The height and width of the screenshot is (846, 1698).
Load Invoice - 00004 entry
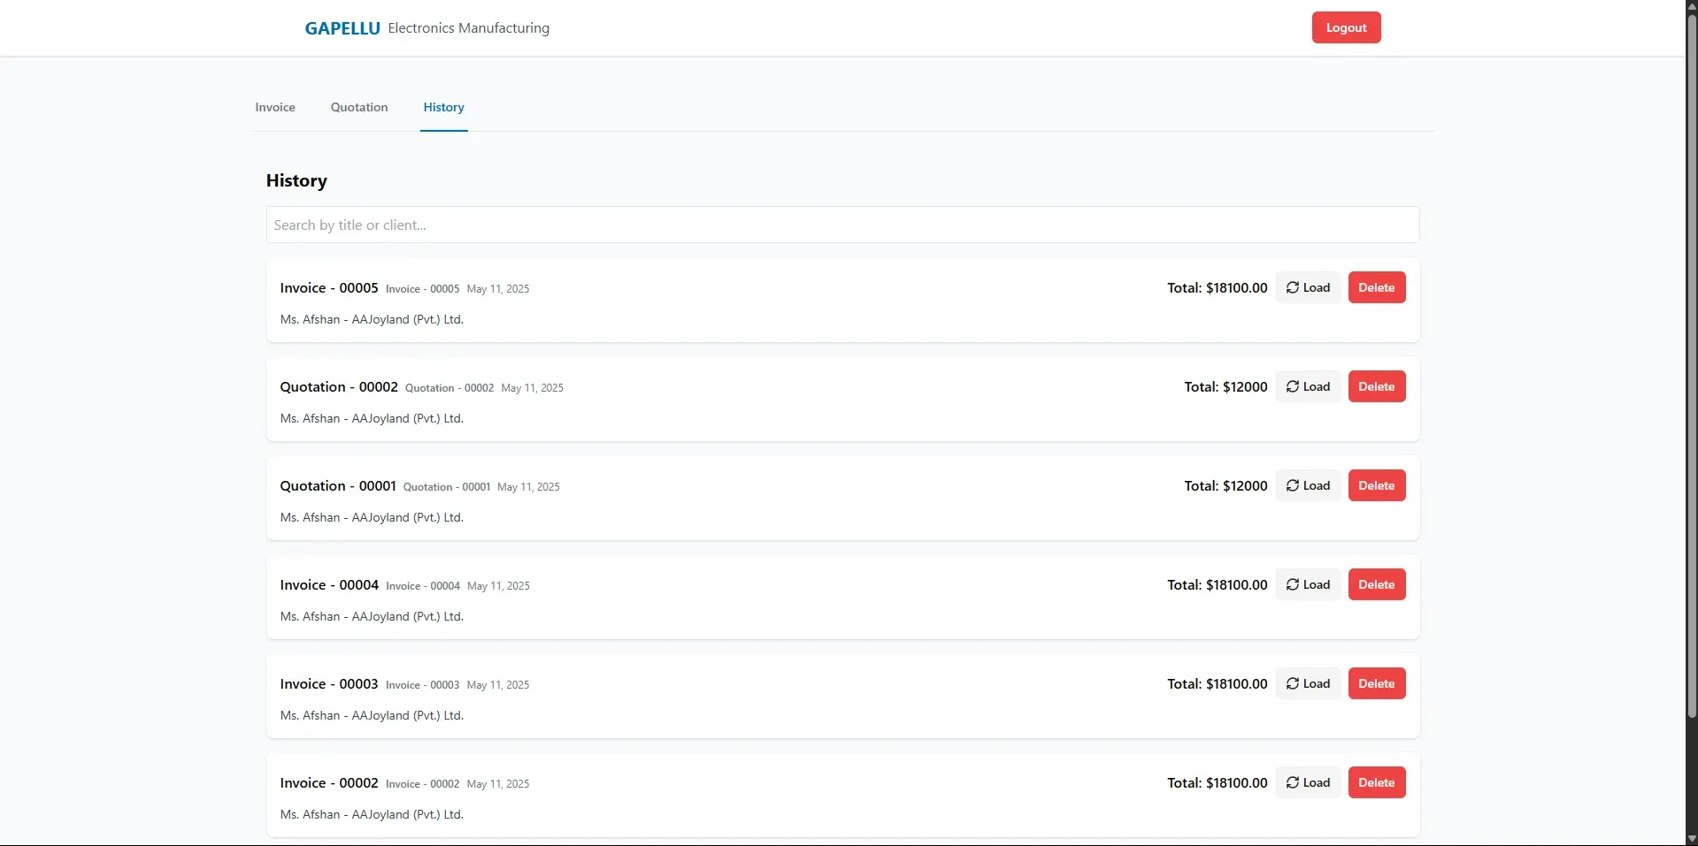pyautogui.click(x=1308, y=584)
